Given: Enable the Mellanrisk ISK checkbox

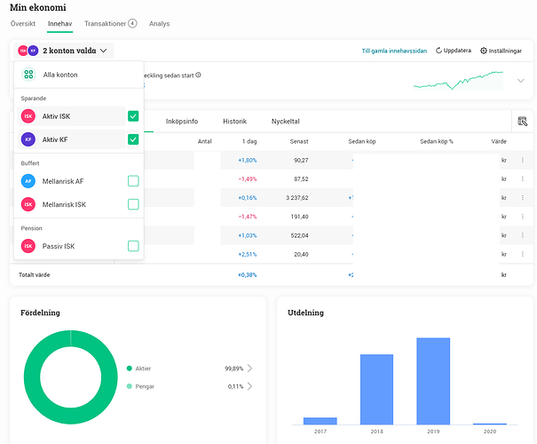Looking at the screenshot, I should (133, 204).
